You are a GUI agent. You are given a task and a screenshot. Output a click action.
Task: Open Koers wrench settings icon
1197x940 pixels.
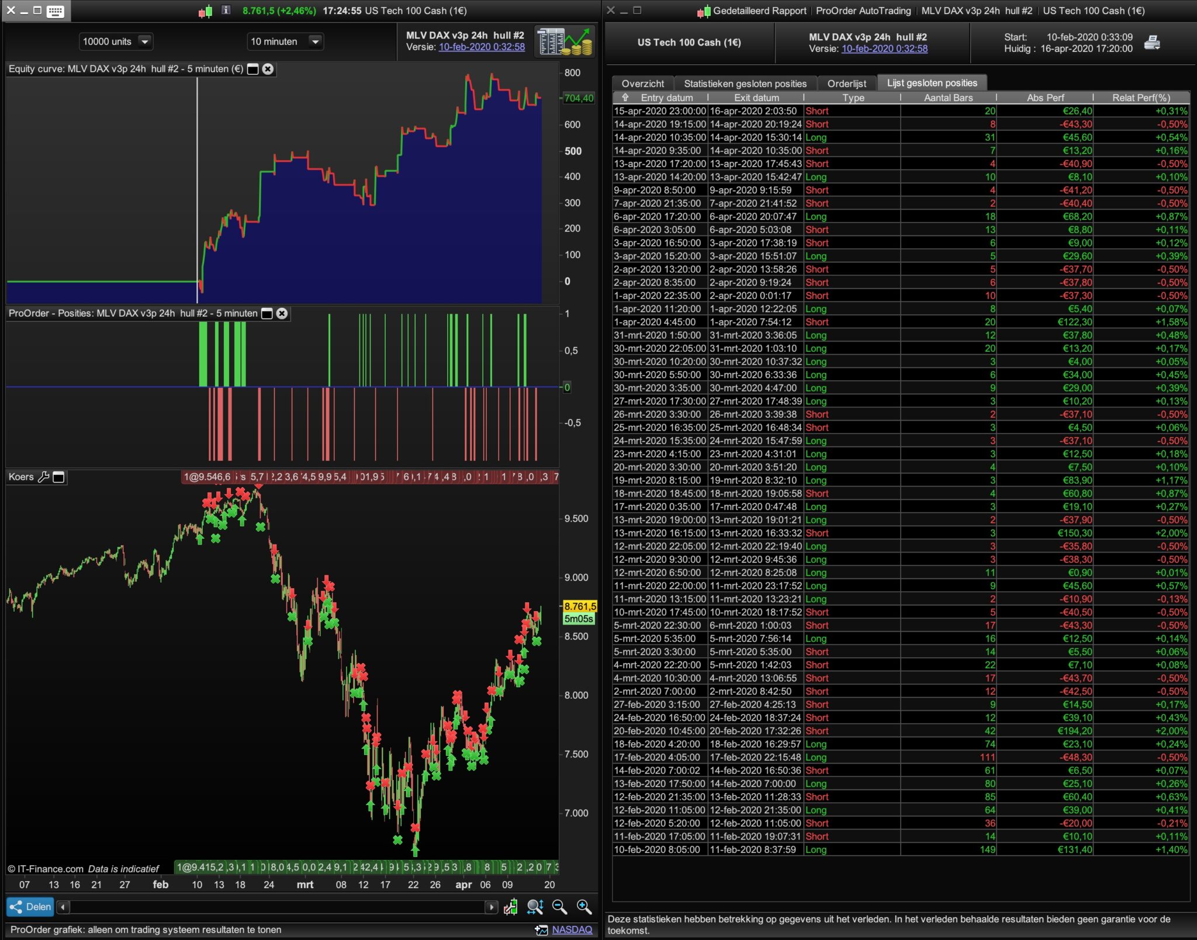(43, 477)
